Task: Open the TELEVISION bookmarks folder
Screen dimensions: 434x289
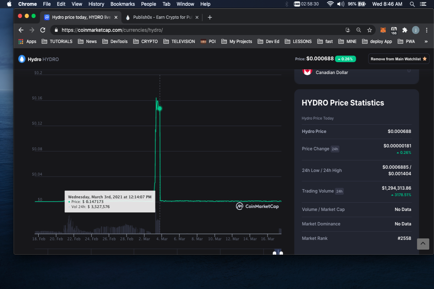Action: point(179,41)
